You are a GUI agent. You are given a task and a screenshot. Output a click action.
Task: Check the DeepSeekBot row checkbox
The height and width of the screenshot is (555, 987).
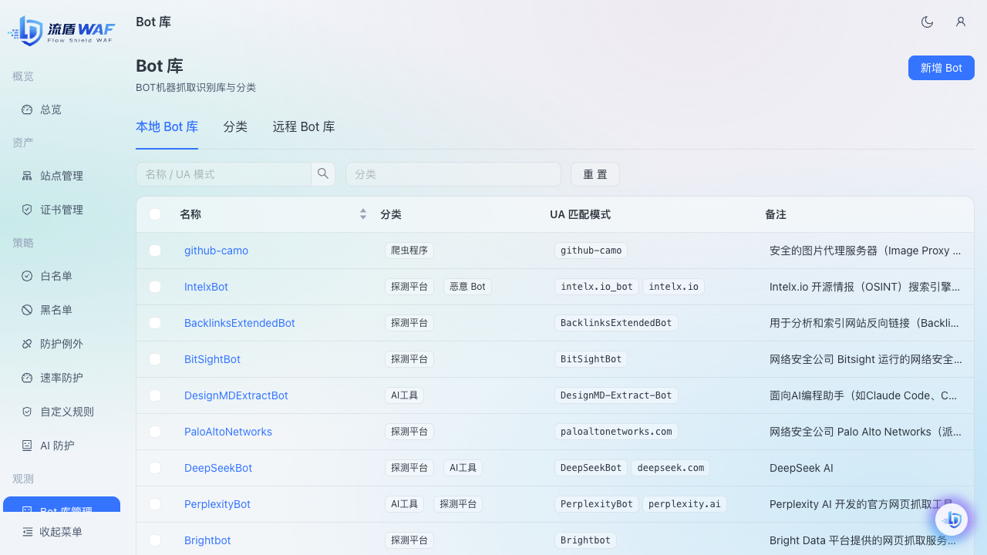(155, 468)
